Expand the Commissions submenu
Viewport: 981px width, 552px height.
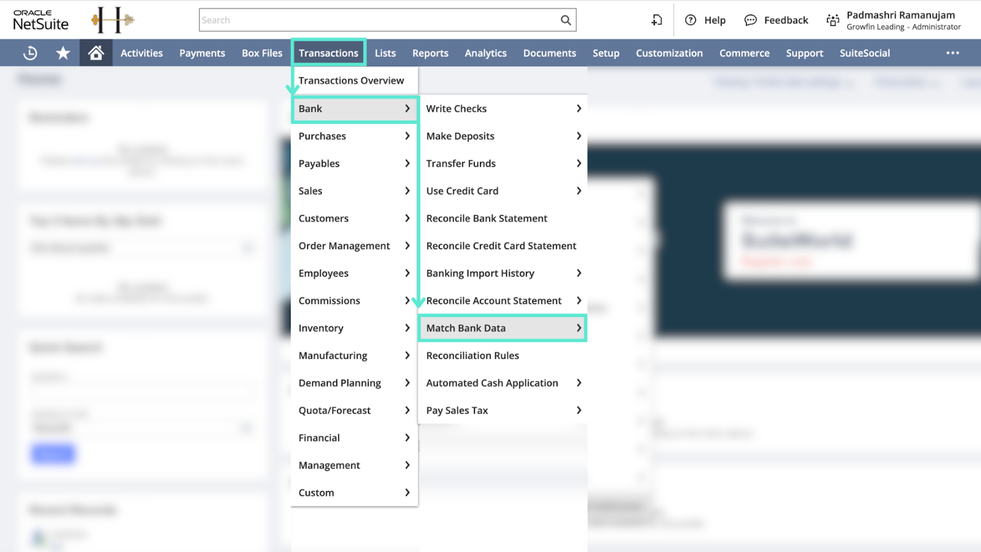[354, 301]
